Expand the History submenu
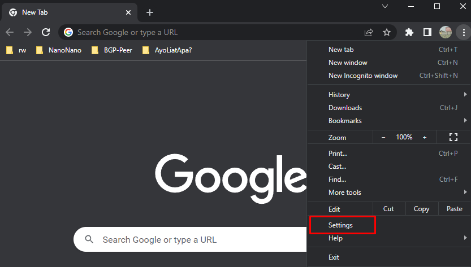 click(x=388, y=94)
